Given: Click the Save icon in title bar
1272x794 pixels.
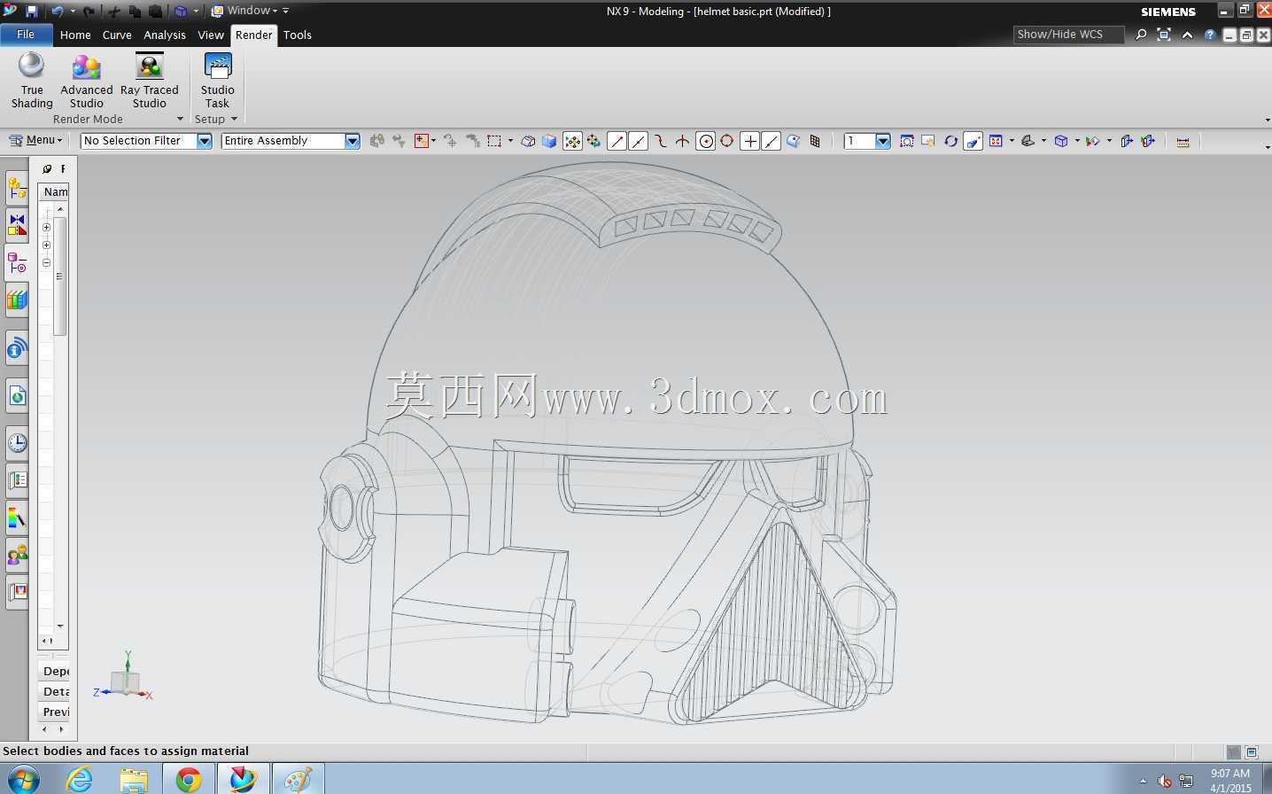Looking at the screenshot, I should click(x=32, y=12).
